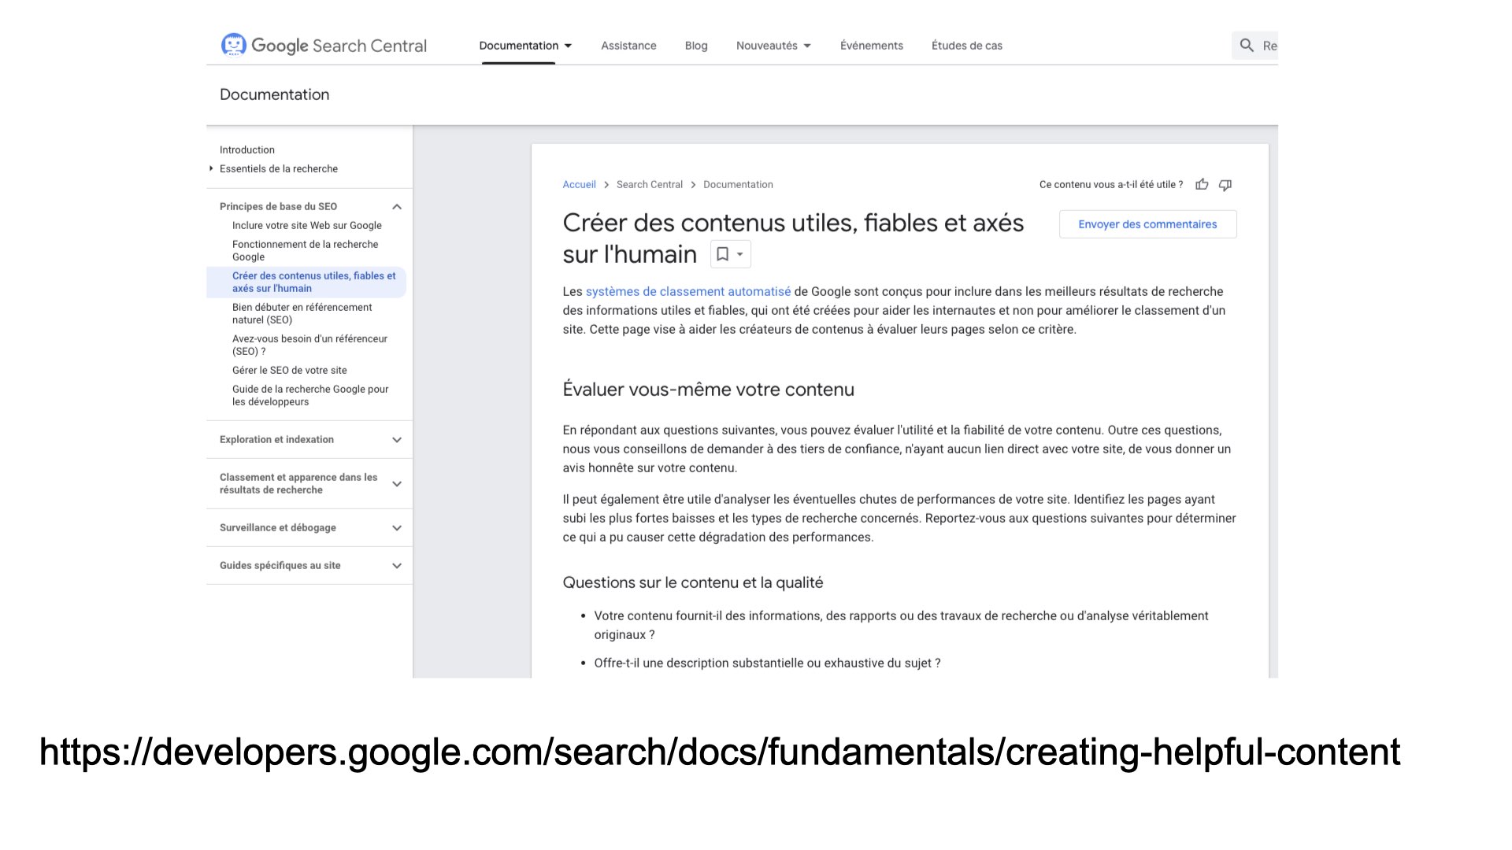Click the bookmark icon beside the title
Screen dimensions: 1512x850
722,254
